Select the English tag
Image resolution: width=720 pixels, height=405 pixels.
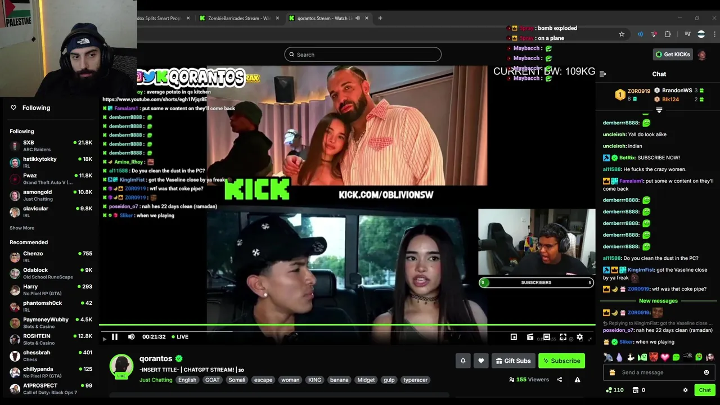click(x=187, y=380)
